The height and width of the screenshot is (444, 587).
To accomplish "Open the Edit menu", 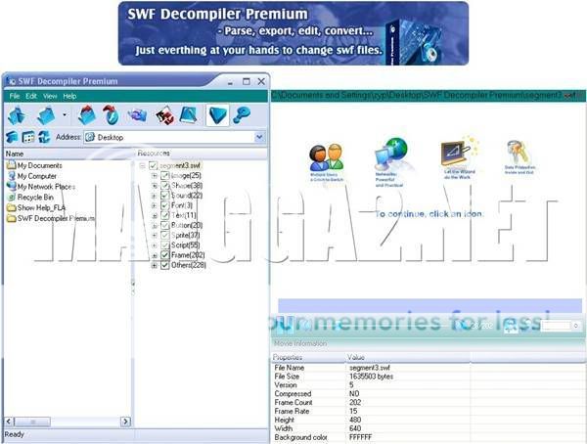I will (x=31, y=96).
